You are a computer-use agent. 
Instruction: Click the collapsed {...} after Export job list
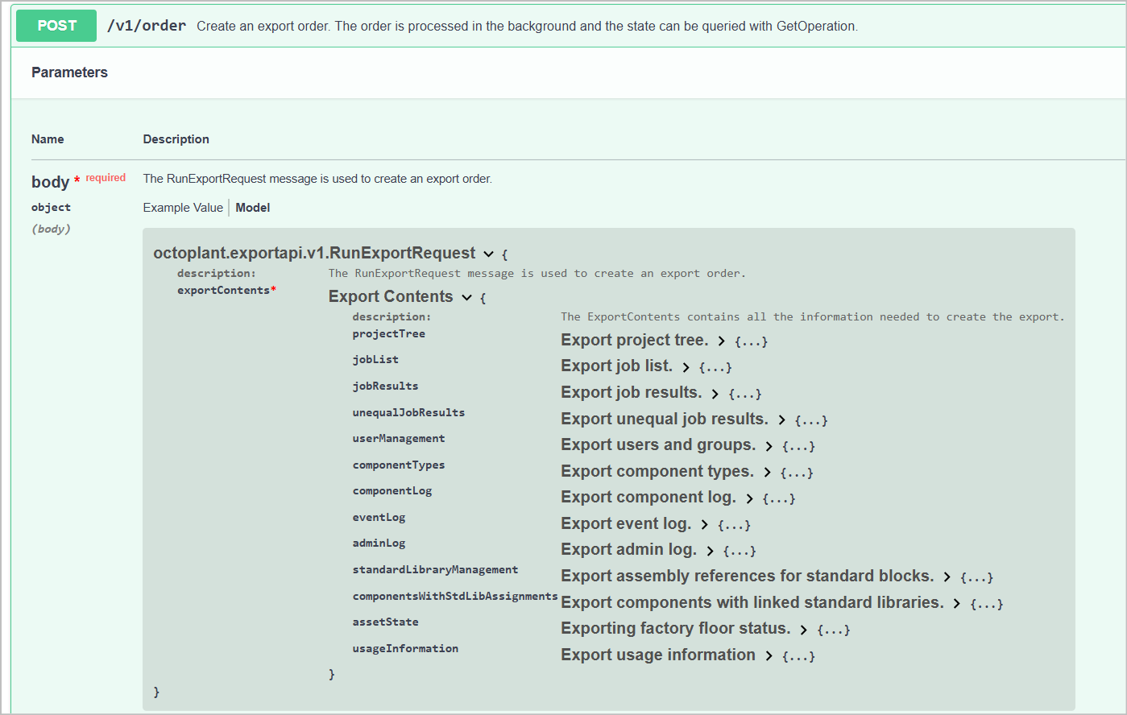pos(715,367)
